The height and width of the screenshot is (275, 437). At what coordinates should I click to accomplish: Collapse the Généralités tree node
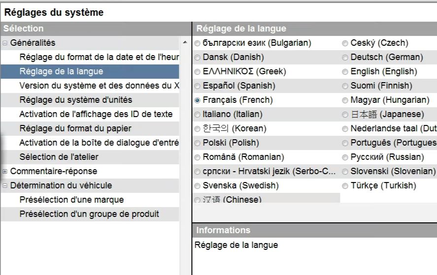tap(5, 43)
